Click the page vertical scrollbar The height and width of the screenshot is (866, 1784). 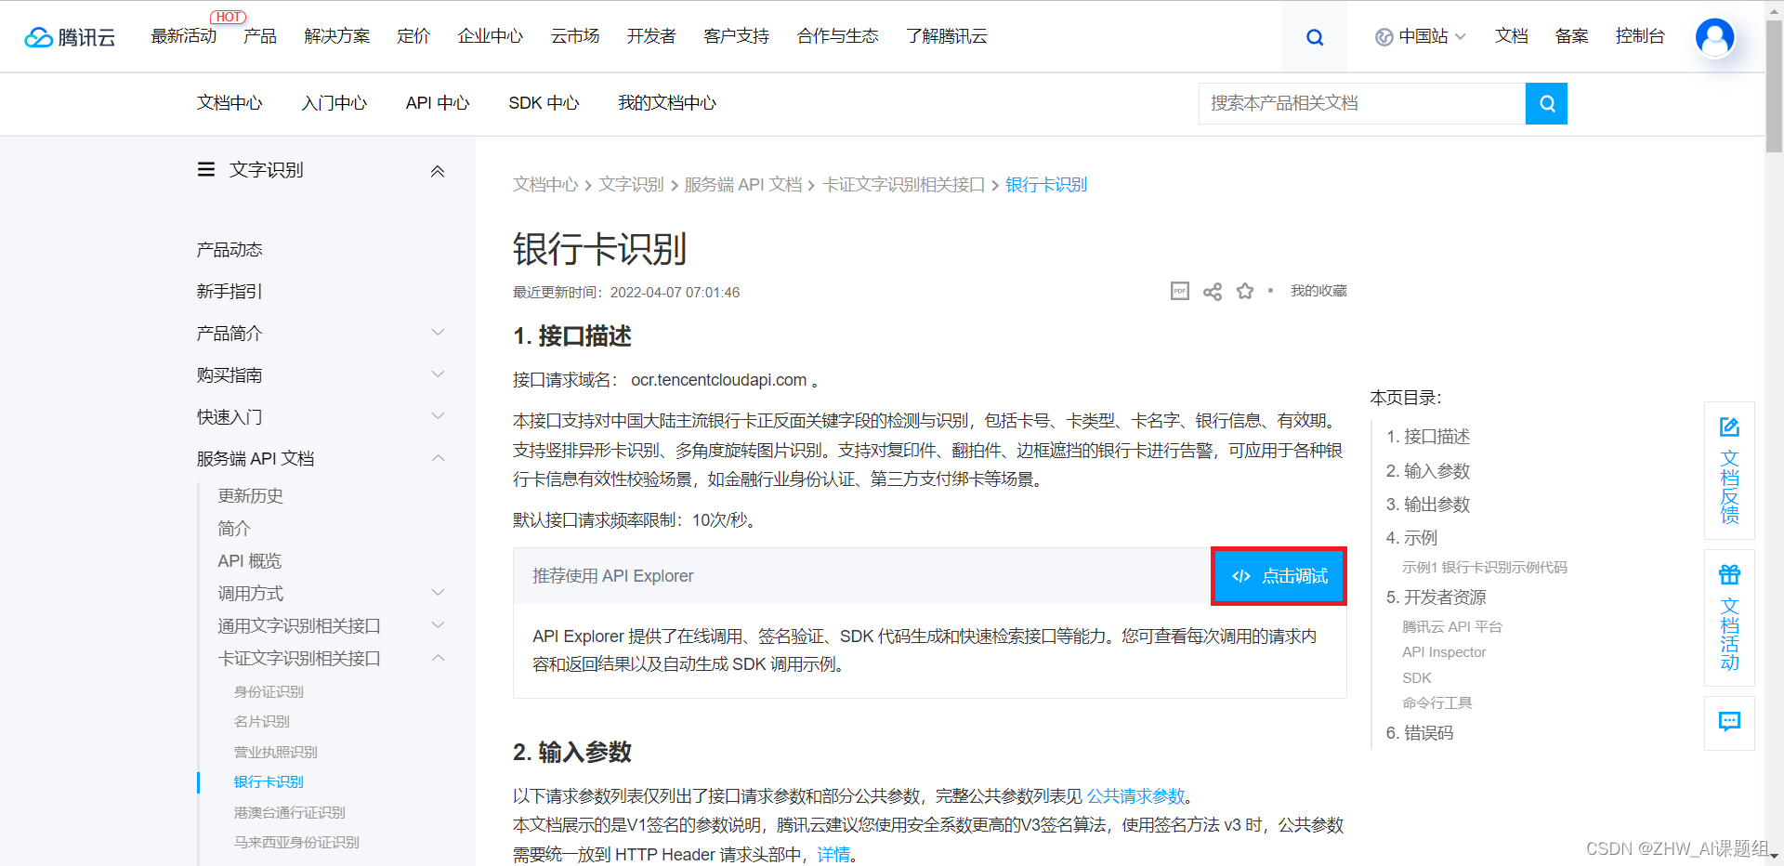[x=1774, y=87]
